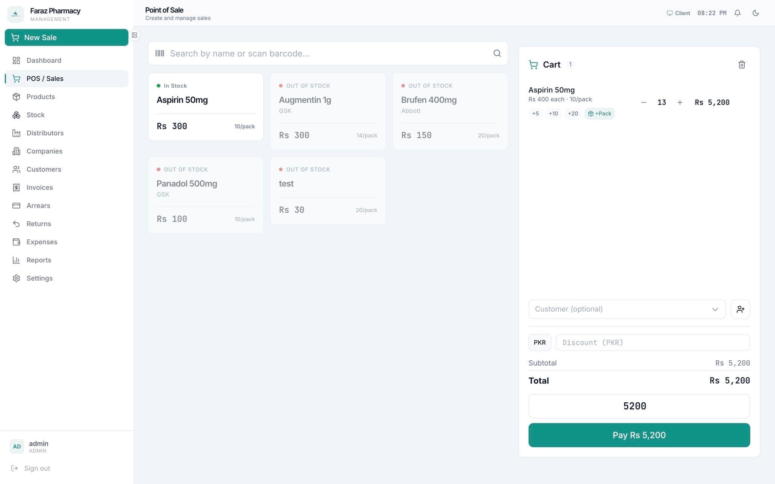Click the Expenses wallet icon

click(x=16, y=242)
